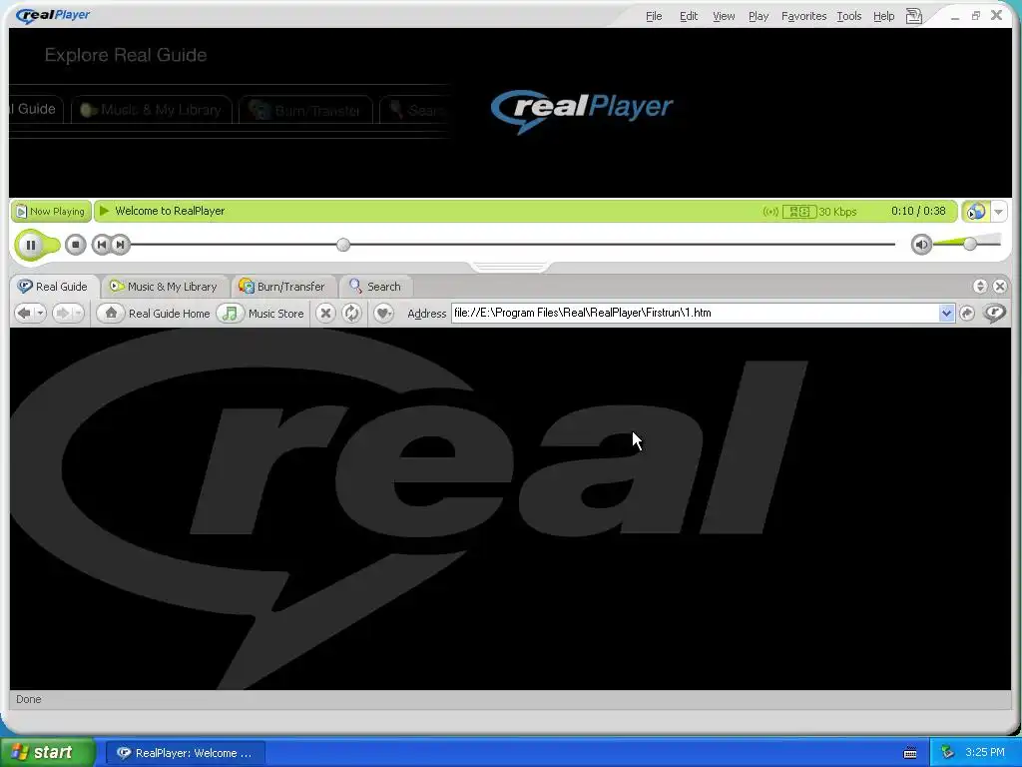Click the browser Forward arrow
Image resolution: width=1022 pixels, height=767 pixels.
pyautogui.click(x=62, y=313)
